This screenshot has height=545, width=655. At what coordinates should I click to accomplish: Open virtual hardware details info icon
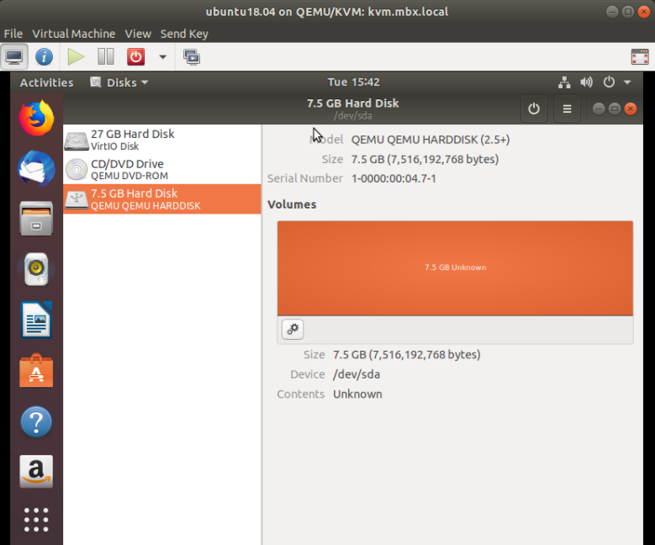(x=44, y=57)
